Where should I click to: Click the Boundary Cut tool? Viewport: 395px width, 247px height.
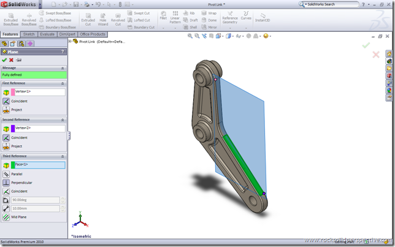141,27
